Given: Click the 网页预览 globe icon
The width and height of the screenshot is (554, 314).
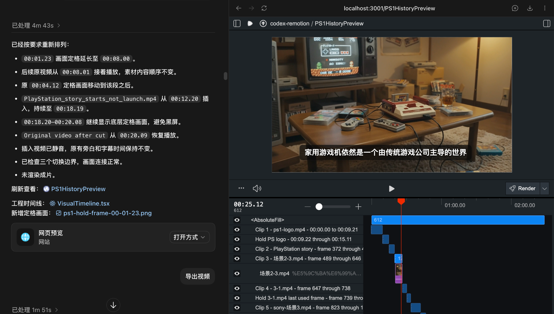Looking at the screenshot, I should coord(25,237).
